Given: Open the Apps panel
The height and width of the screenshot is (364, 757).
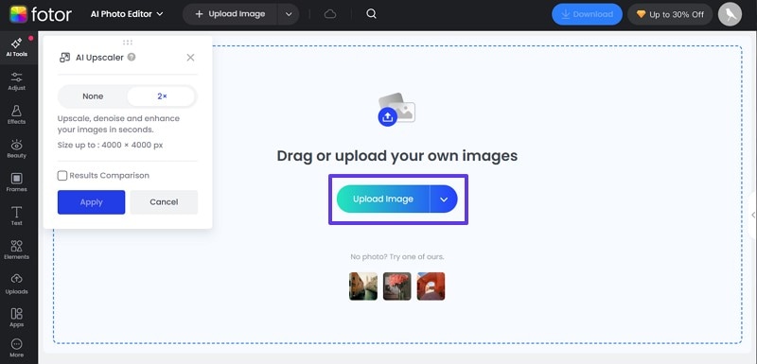Looking at the screenshot, I should (x=16, y=319).
